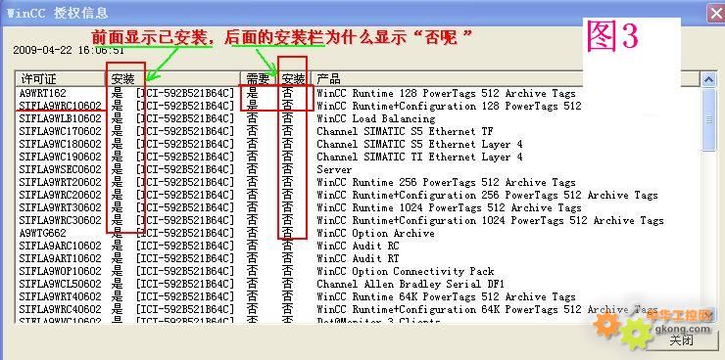The height and width of the screenshot is (360, 725).
Task: Select the A9WRT162 license row
Action: 358,93
